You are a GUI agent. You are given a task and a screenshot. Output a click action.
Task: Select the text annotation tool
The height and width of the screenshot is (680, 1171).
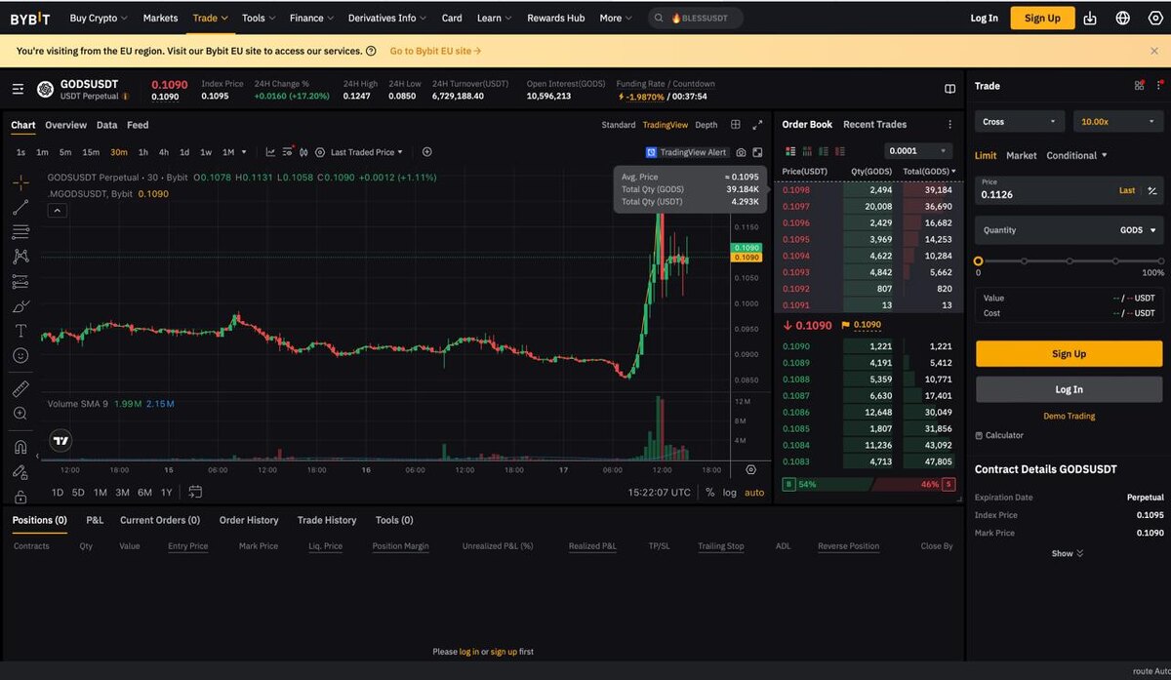(x=20, y=332)
